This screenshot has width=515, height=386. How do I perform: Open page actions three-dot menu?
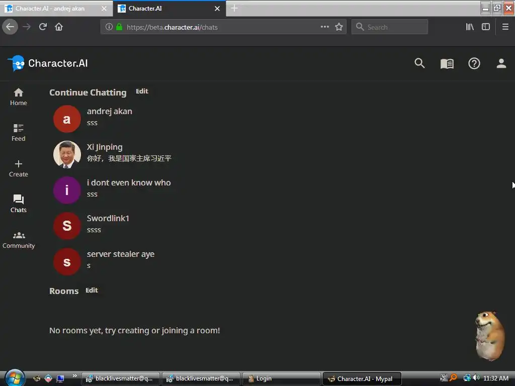(x=325, y=27)
